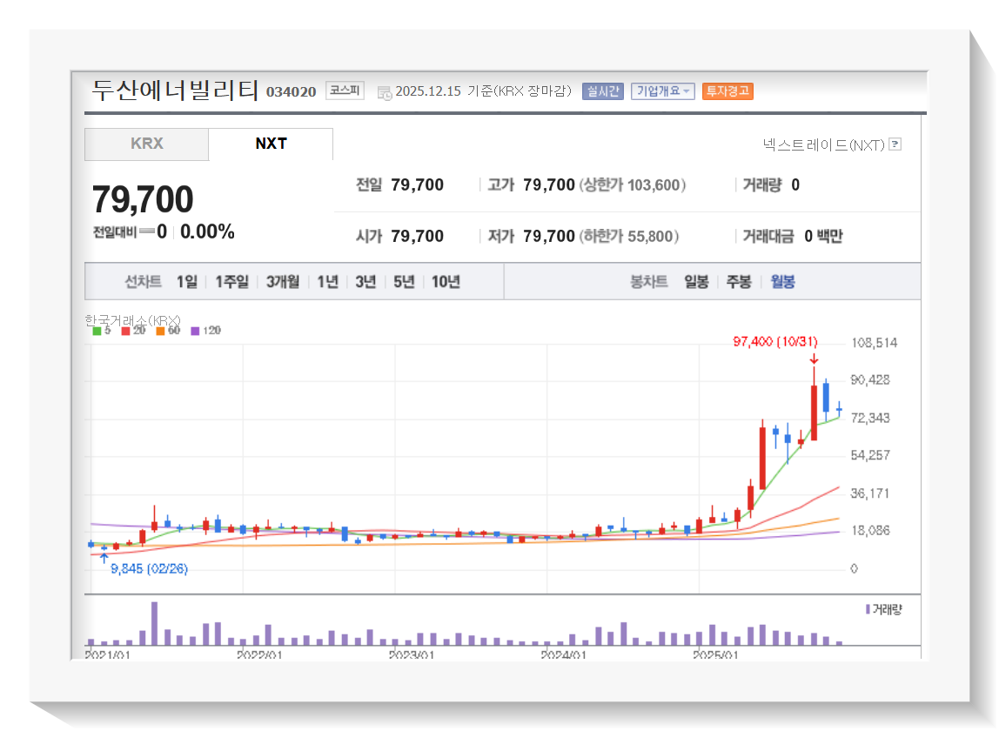
Task: Click the 0.00% change value
Action: point(207,231)
